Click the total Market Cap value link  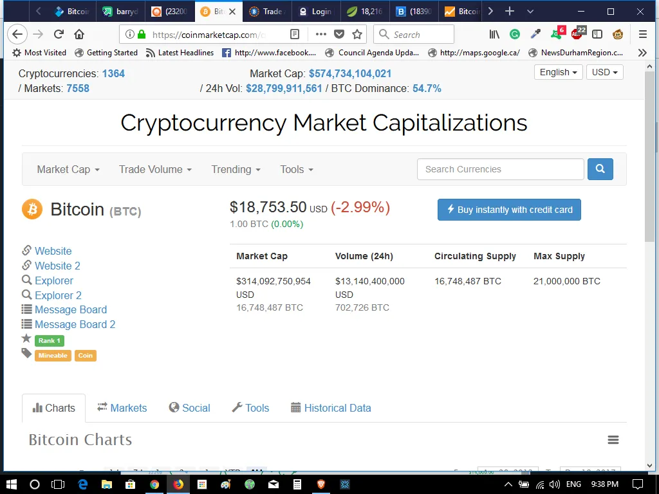point(350,73)
